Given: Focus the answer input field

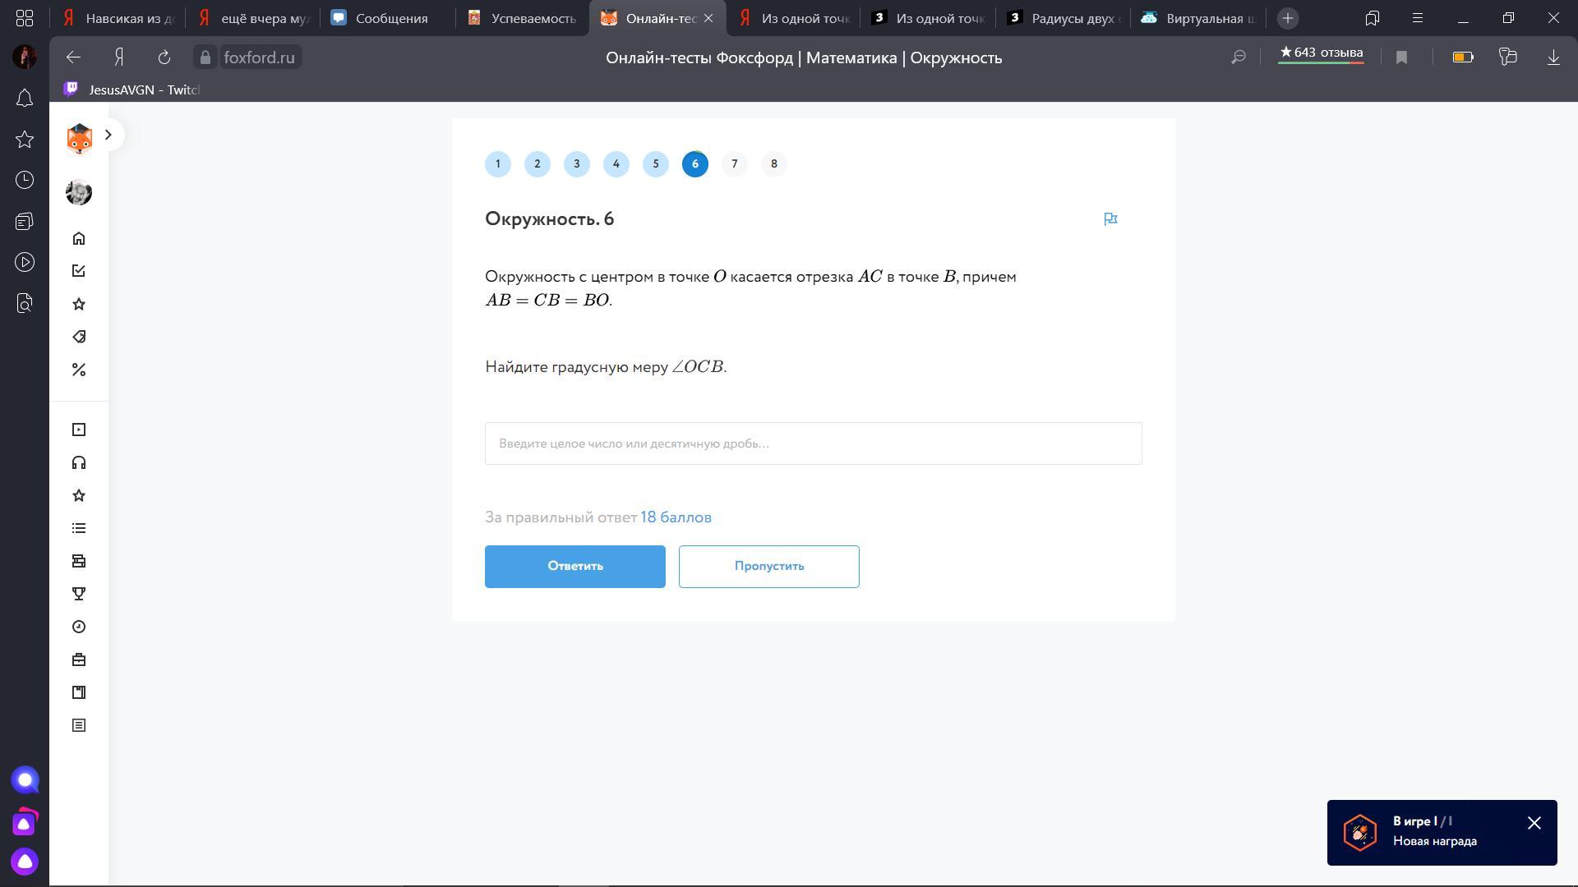Looking at the screenshot, I should point(814,443).
